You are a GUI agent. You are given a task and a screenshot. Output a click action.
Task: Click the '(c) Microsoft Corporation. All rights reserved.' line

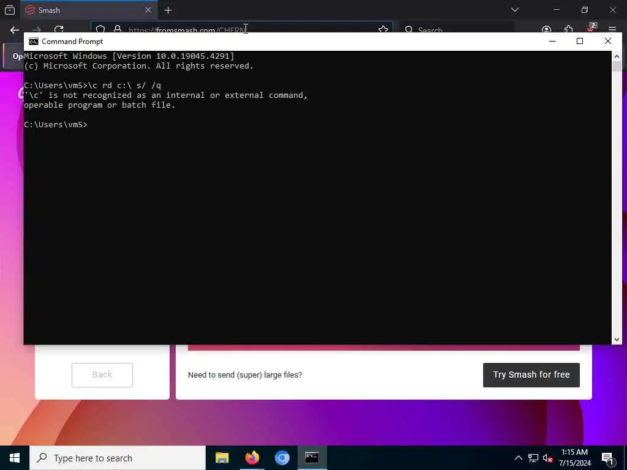[139, 66]
